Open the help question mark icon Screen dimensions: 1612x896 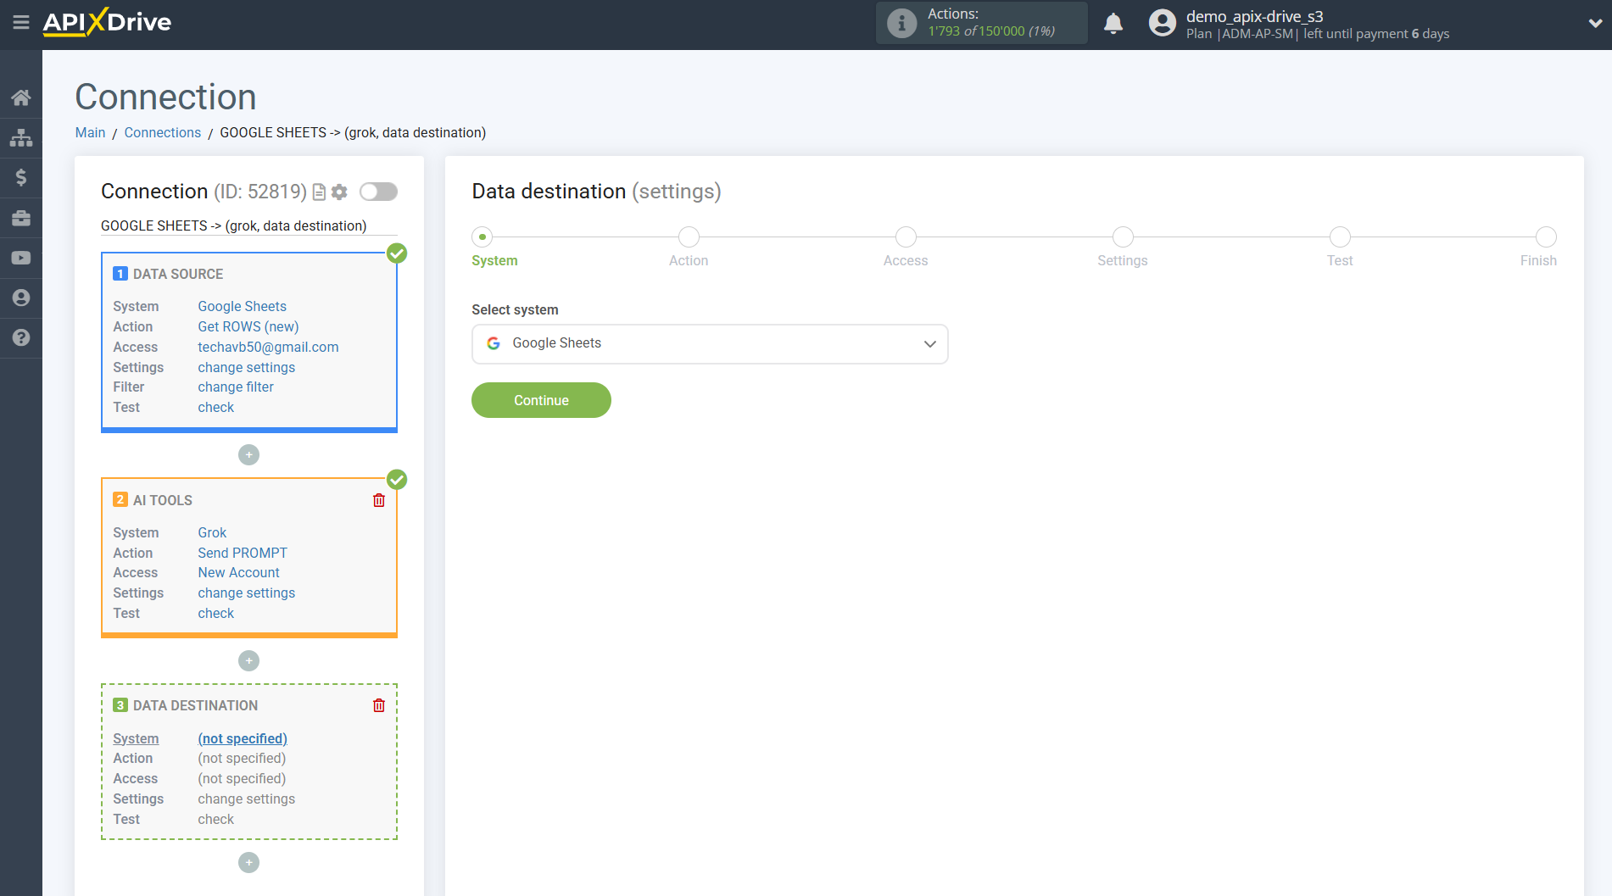tap(21, 337)
